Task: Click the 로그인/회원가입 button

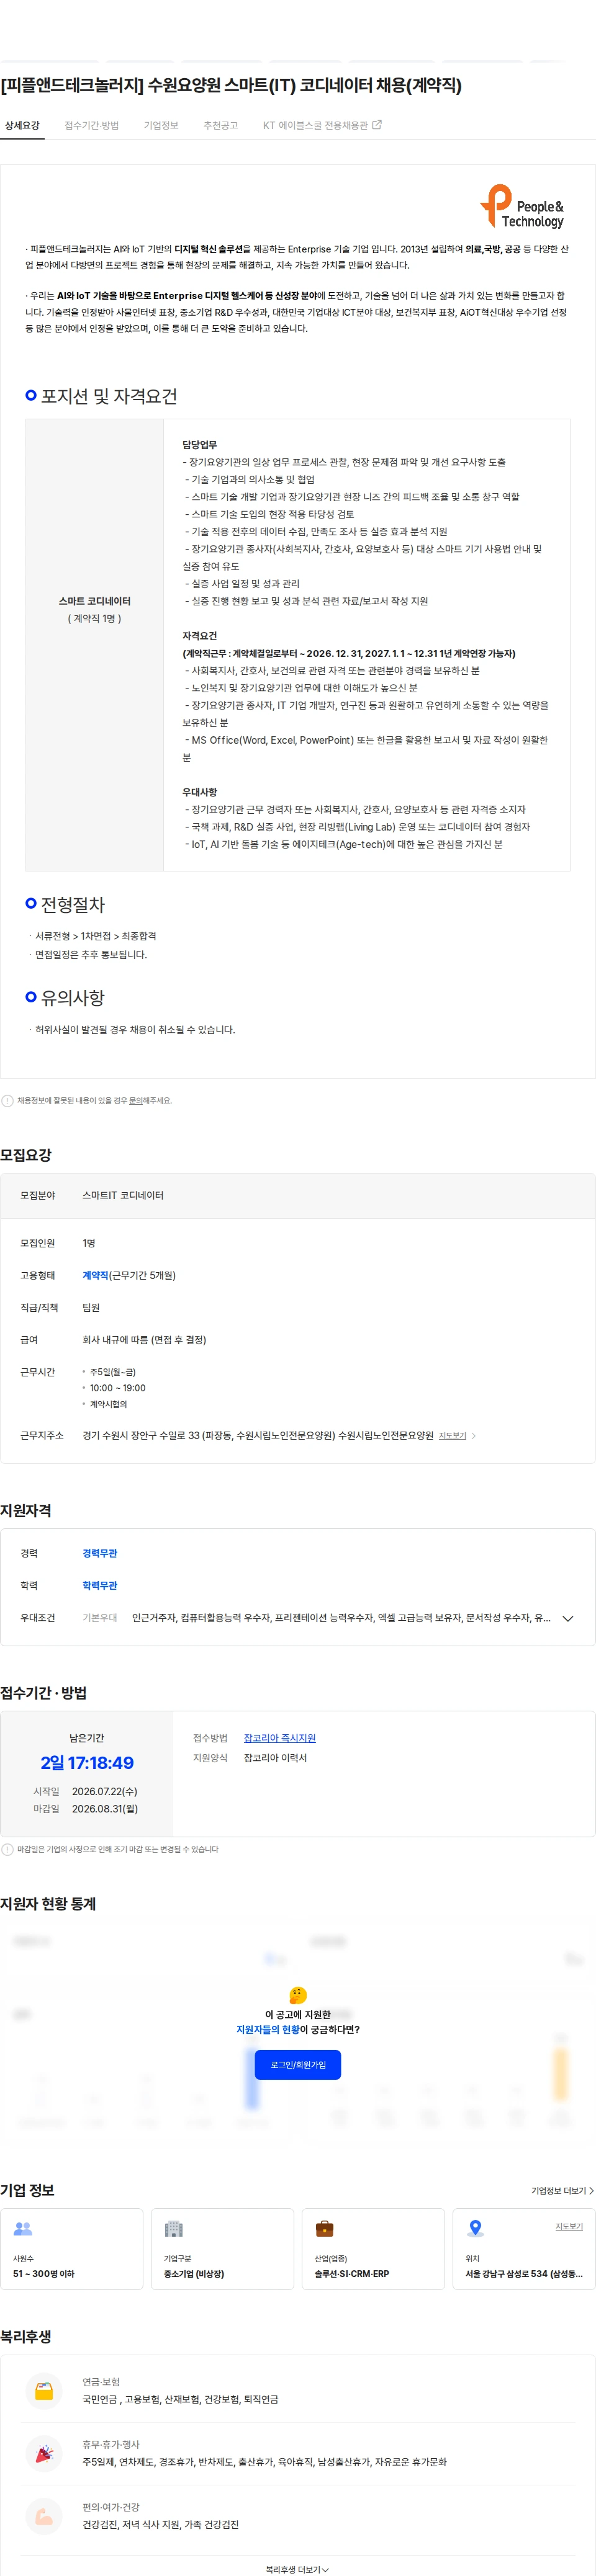Action: click(299, 2064)
